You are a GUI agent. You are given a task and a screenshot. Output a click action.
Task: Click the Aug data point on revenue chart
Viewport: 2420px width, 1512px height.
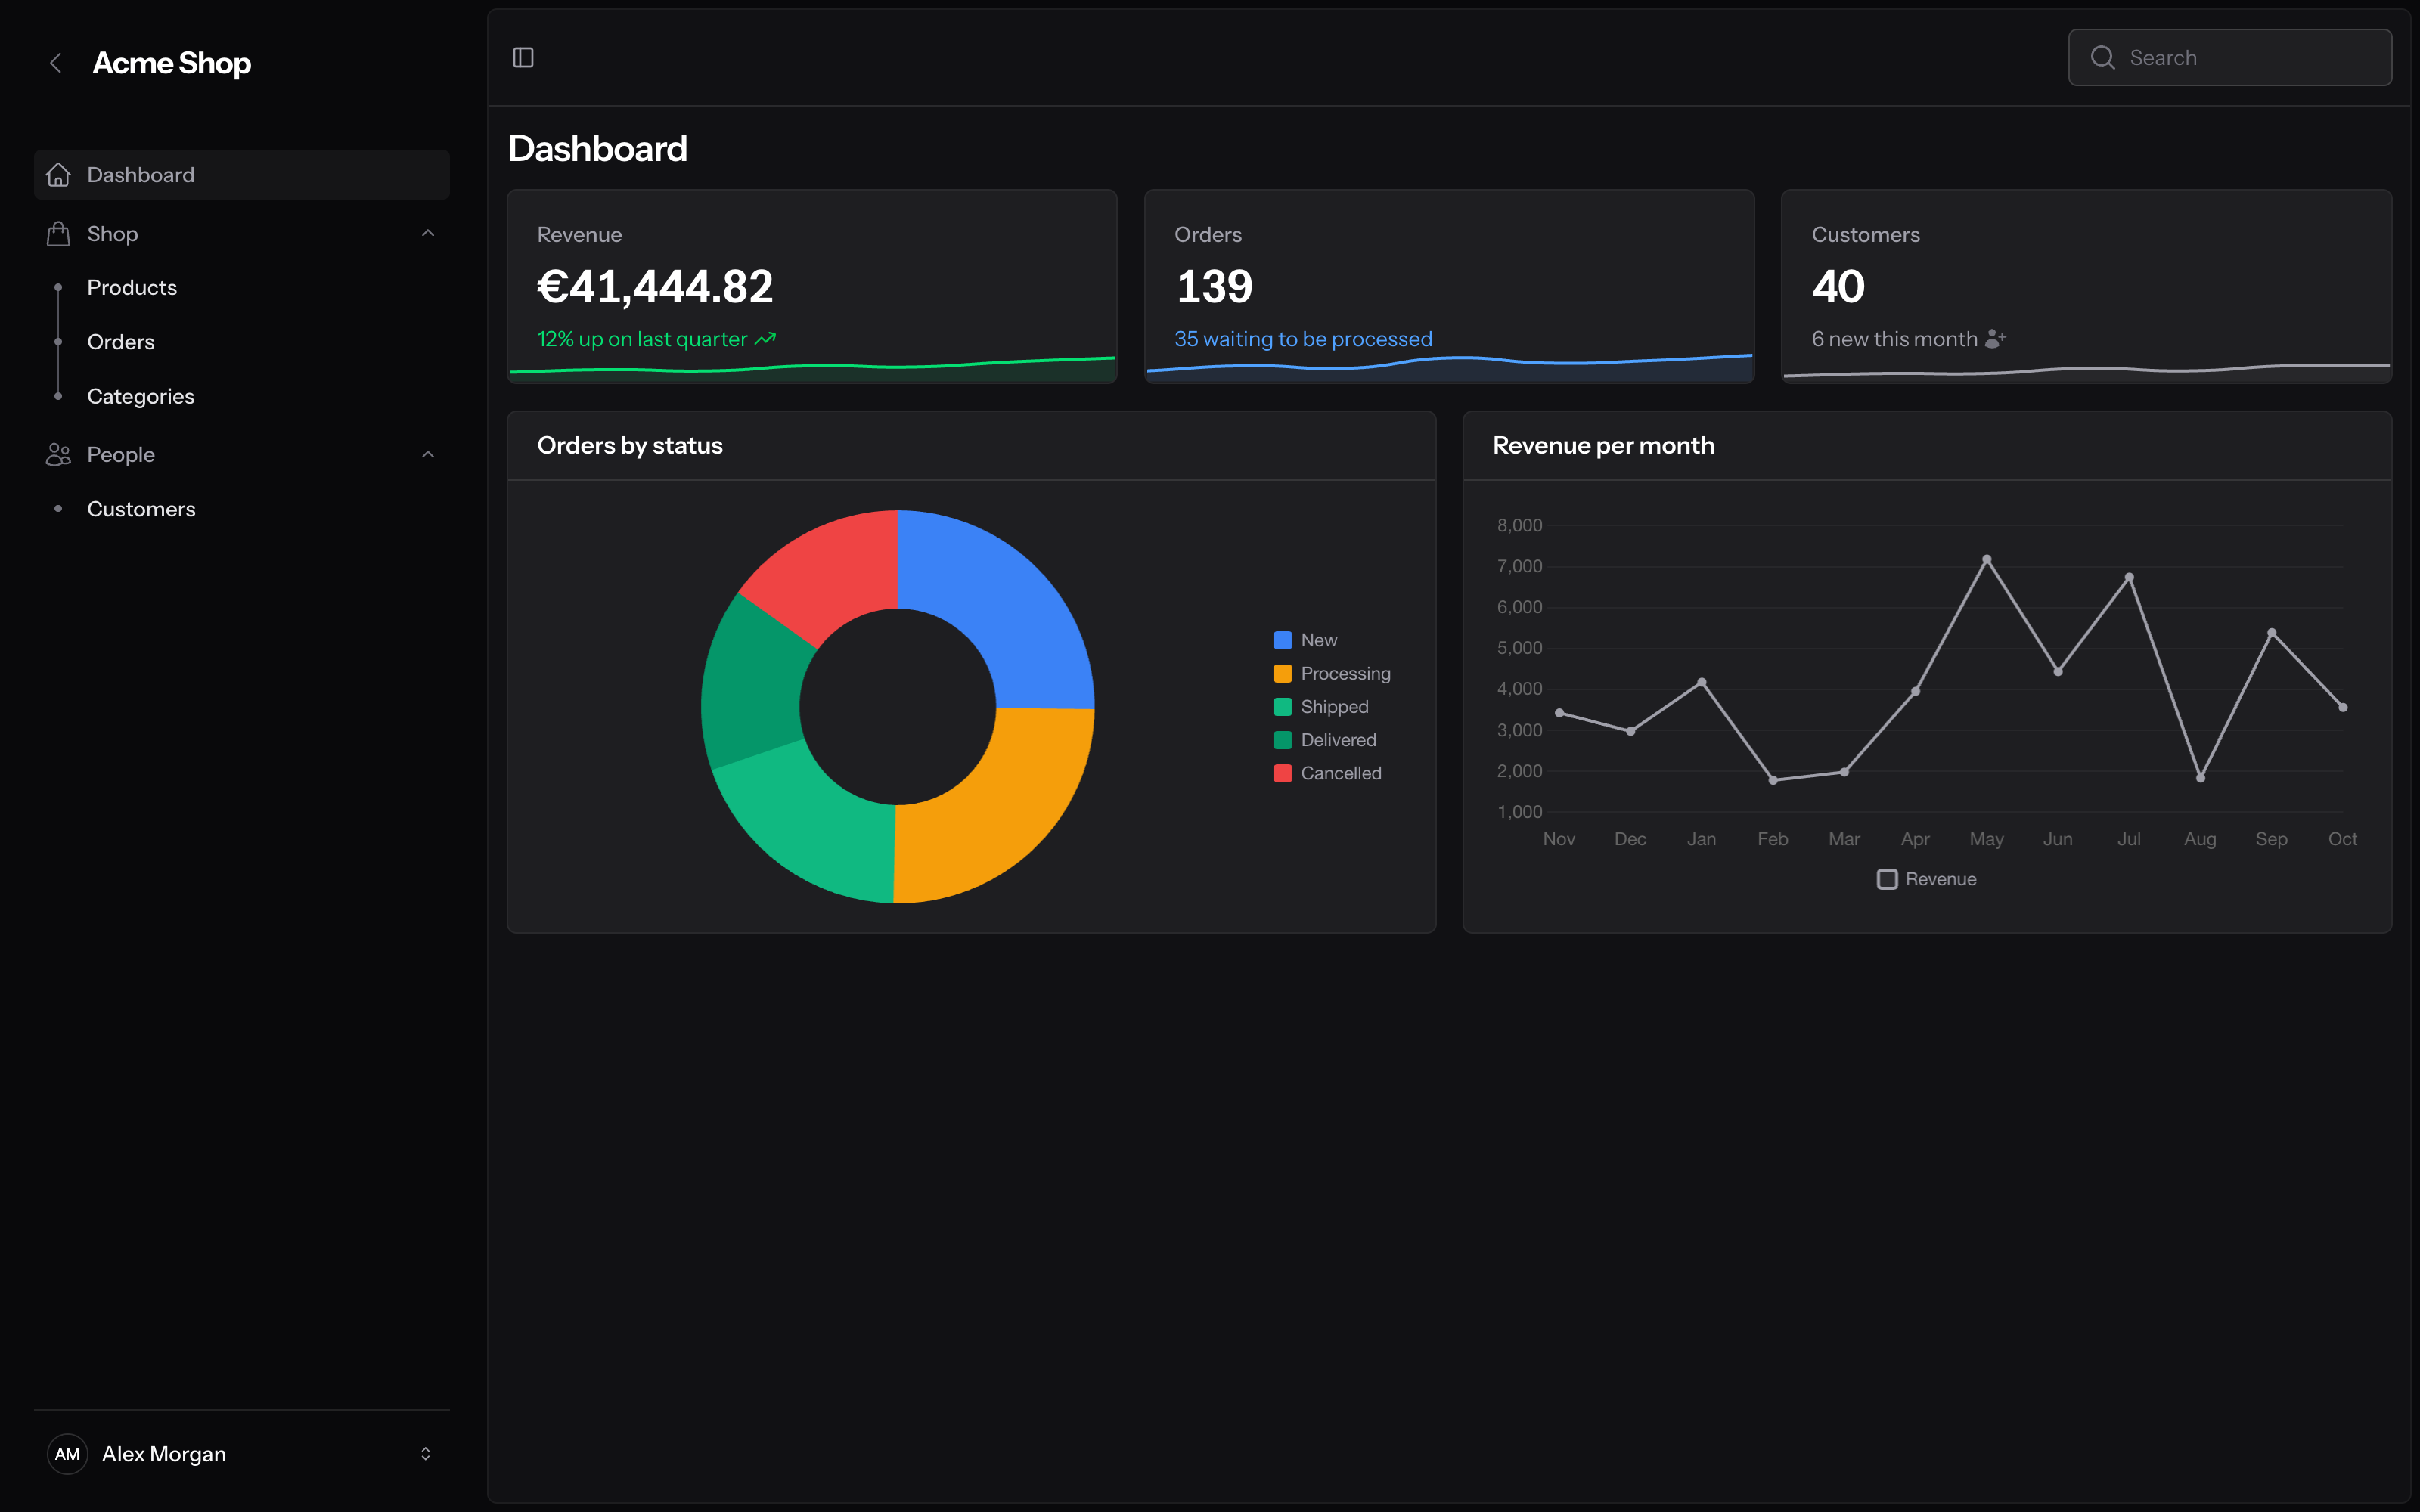(2200, 778)
